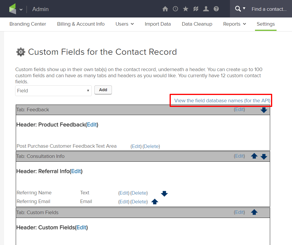Screen dimensions: 292x245
Task: Open Billing & Account Info tab
Action: point(81,24)
